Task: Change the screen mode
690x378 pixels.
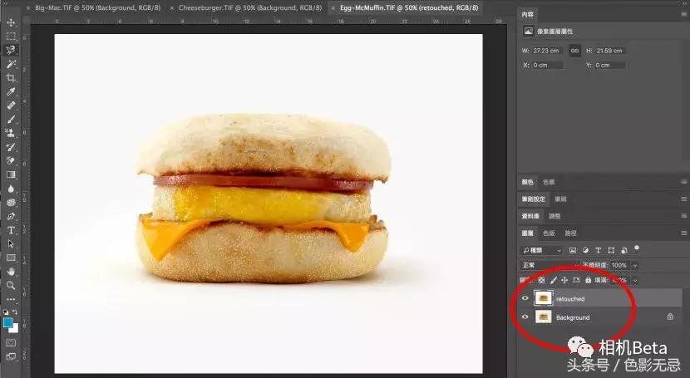Action: pos(11,356)
